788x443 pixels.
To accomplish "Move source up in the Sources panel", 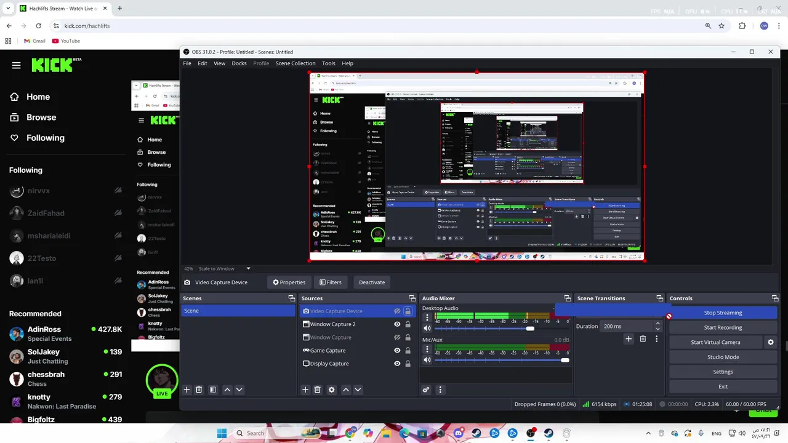I will pos(345,389).
